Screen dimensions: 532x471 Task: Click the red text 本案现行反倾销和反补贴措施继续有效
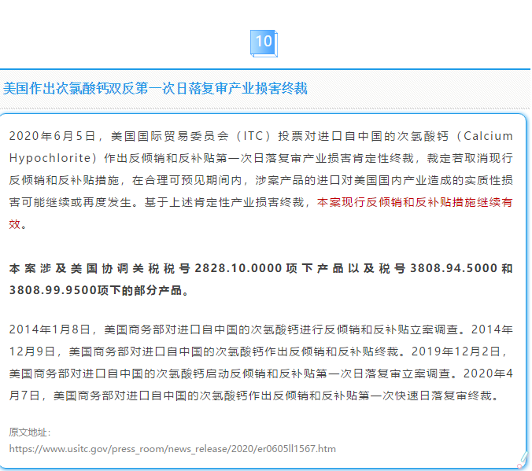point(415,203)
